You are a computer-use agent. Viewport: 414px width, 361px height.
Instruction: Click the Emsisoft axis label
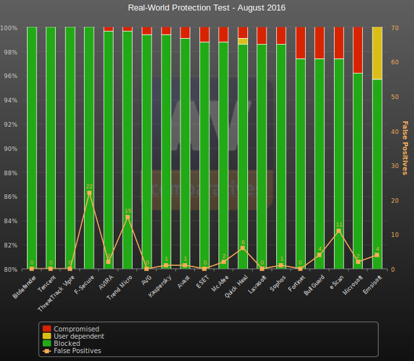point(372,285)
